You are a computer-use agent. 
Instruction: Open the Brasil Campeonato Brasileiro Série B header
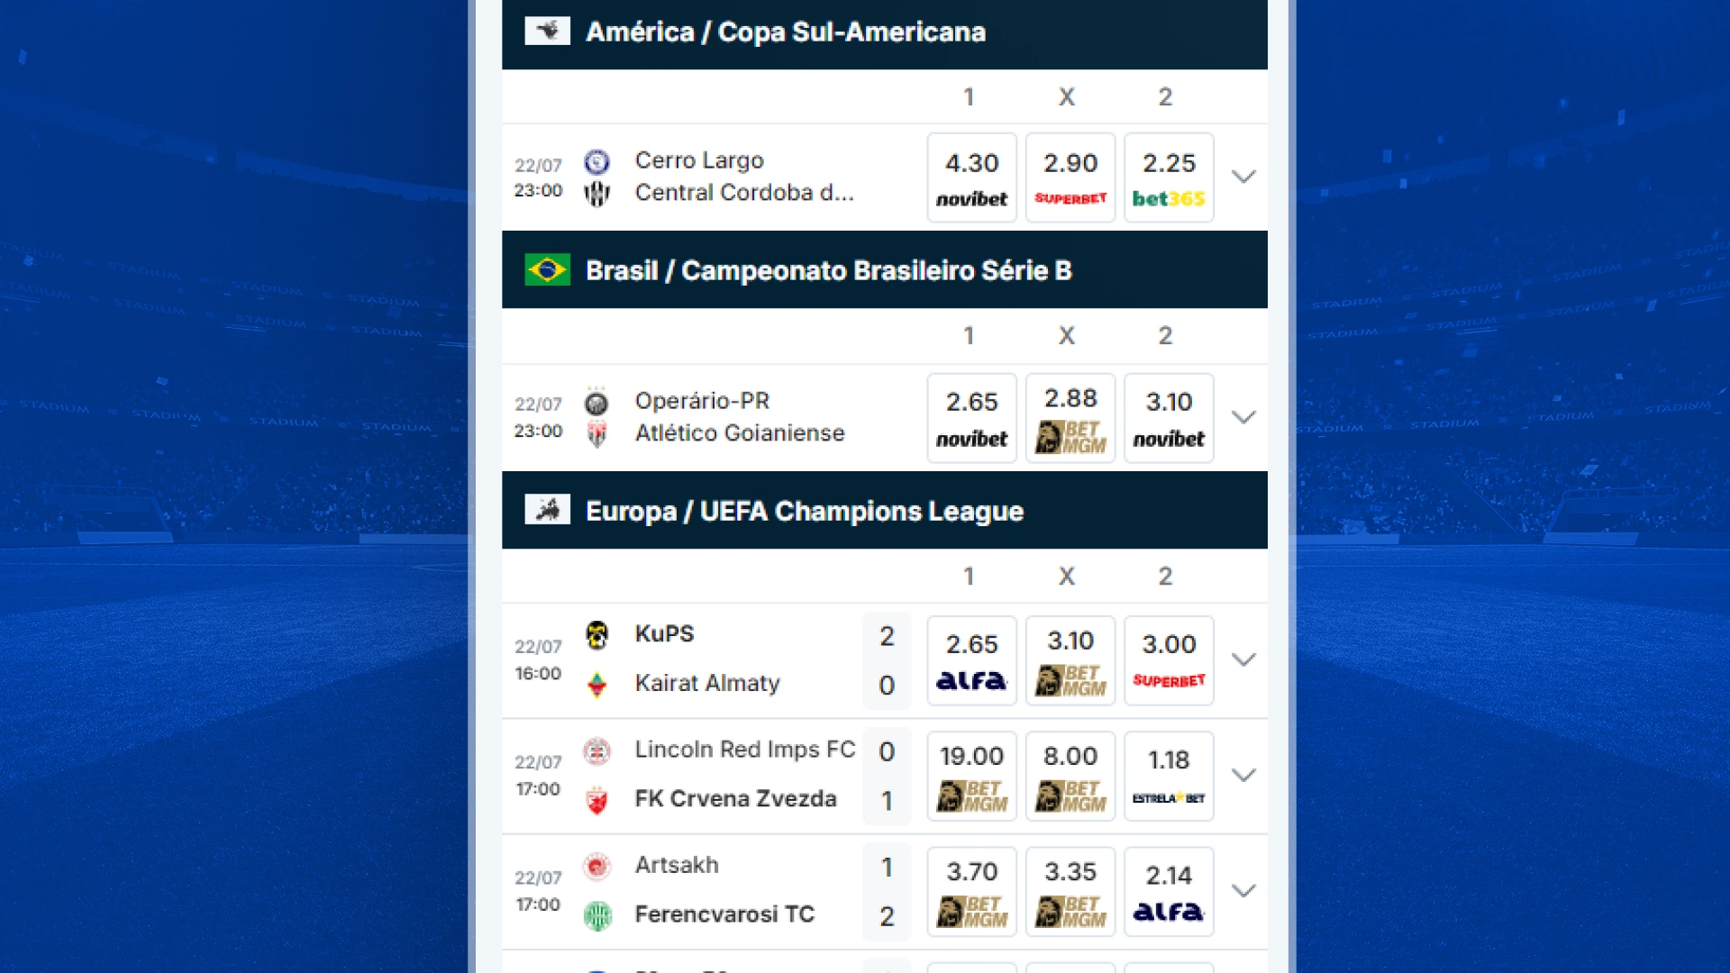(x=828, y=270)
